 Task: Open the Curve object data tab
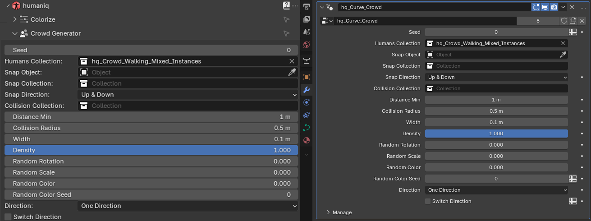point(307,128)
